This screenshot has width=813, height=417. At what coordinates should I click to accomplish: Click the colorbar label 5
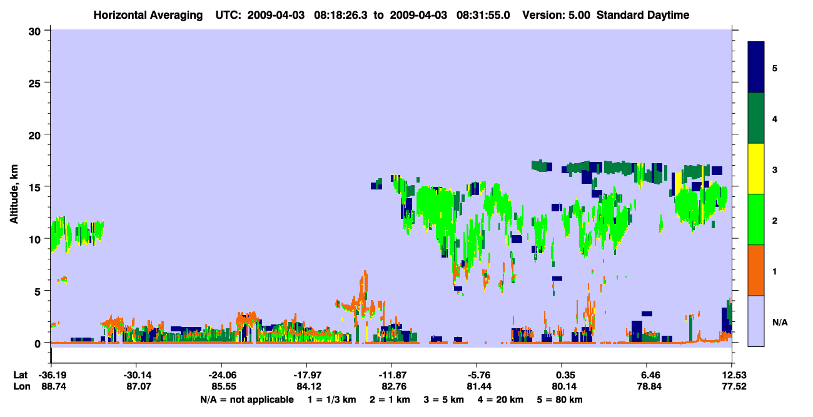tap(774, 68)
